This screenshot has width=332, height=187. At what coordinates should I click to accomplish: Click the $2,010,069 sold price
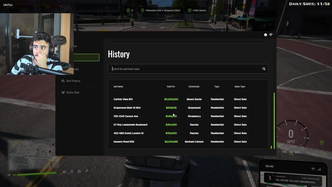(171, 142)
